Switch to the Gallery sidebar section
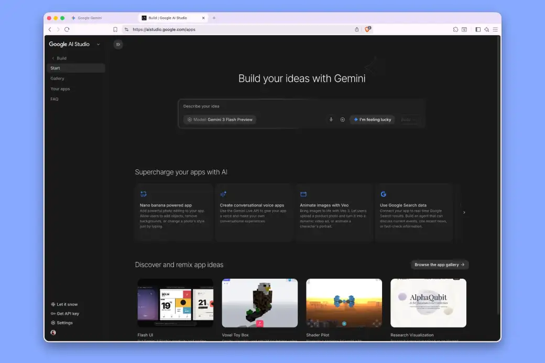545x363 pixels. tap(57, 78)
